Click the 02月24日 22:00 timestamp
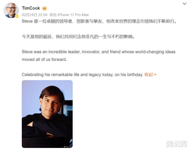 34,15
